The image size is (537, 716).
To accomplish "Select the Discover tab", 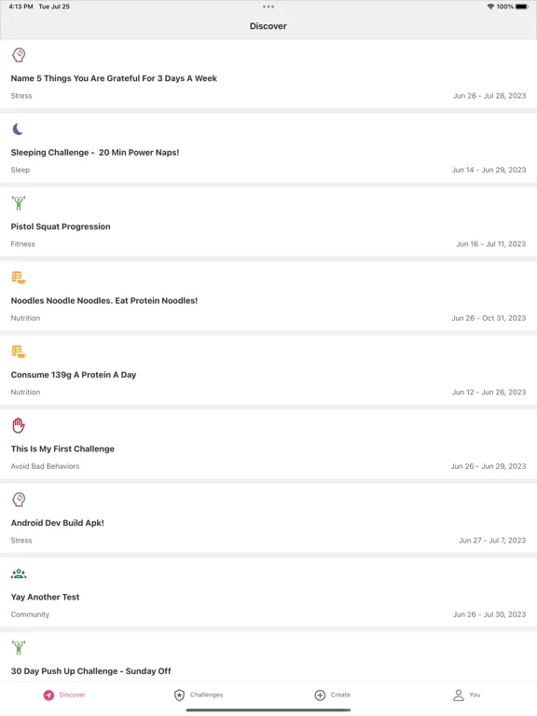I will click(x=65, y=695).
